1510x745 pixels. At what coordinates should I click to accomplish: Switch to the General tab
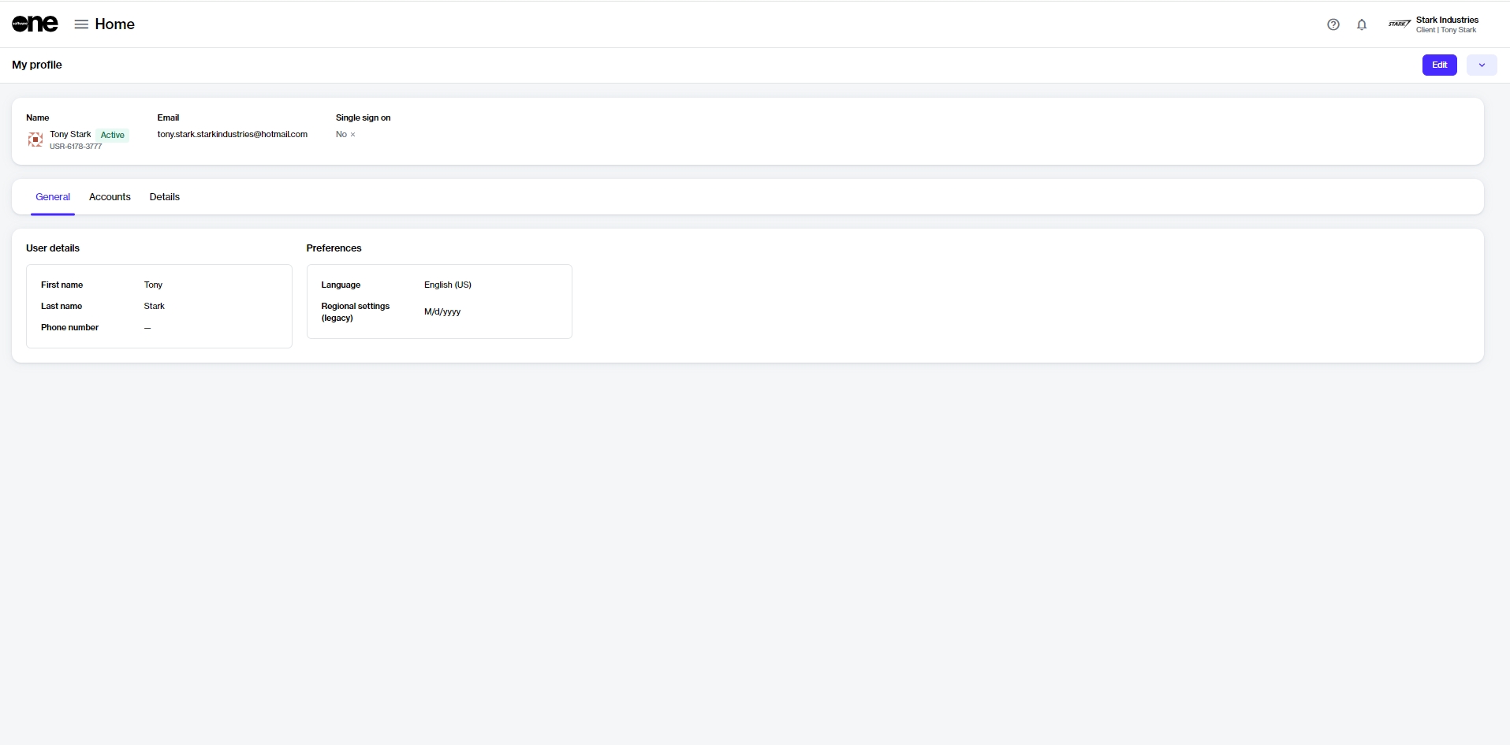click(x=53, y=197)
